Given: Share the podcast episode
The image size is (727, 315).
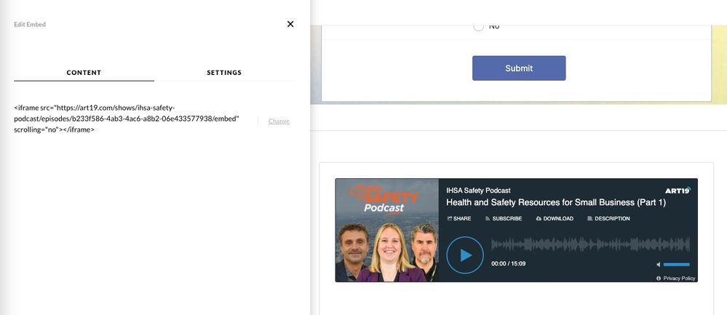Looking at the screenshot, I should tap(459, 219).
